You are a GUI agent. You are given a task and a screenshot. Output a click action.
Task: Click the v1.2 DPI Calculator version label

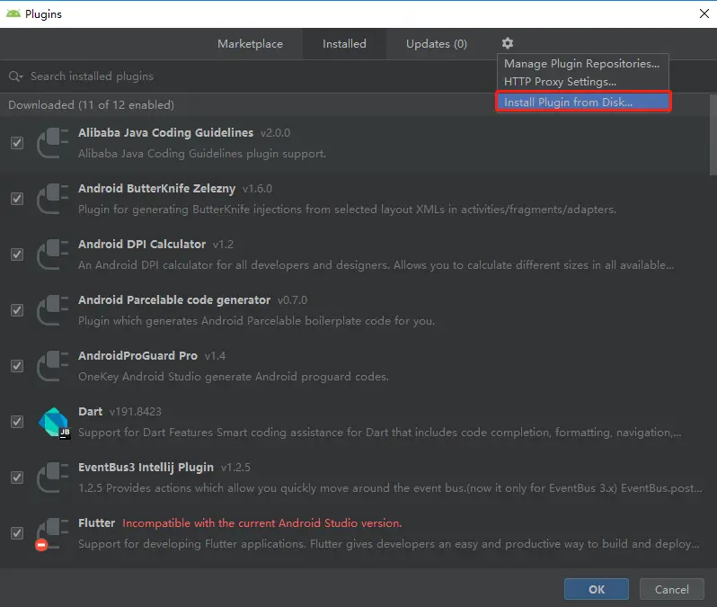(x=223, y=245)
